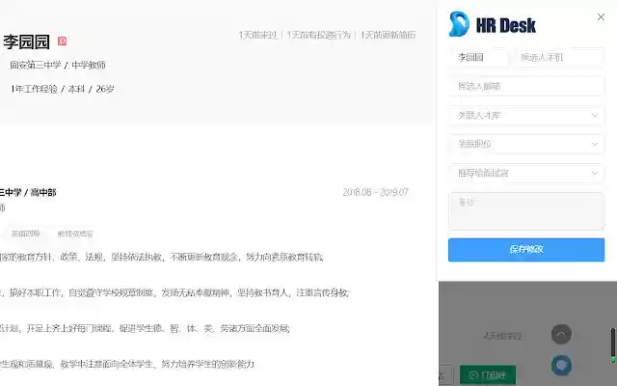617x386 pixels.
Task: Click the 2天前来过 text in dimmed panel
Action: tap(502, 336)
